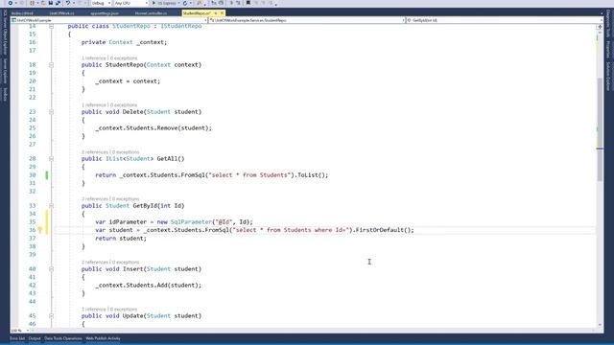
Task: Switch to the Index.cshtml tab
Action: [x=22, y=13]
